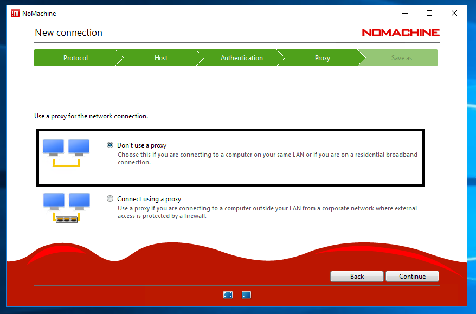Click the proxy connection icon with network switch
This screenshot has width=476, height=314.
click(67, 208)
